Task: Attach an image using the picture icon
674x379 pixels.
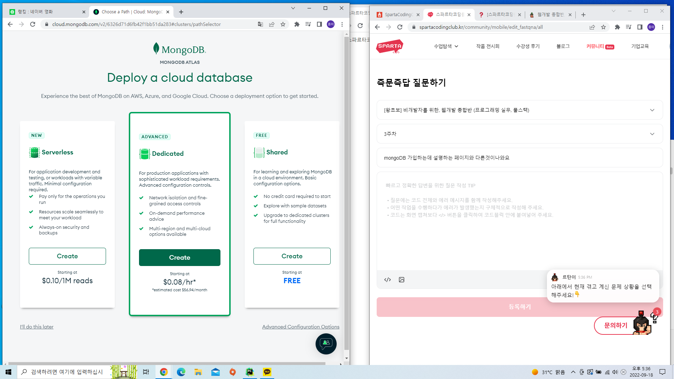Action: [402, 280]
